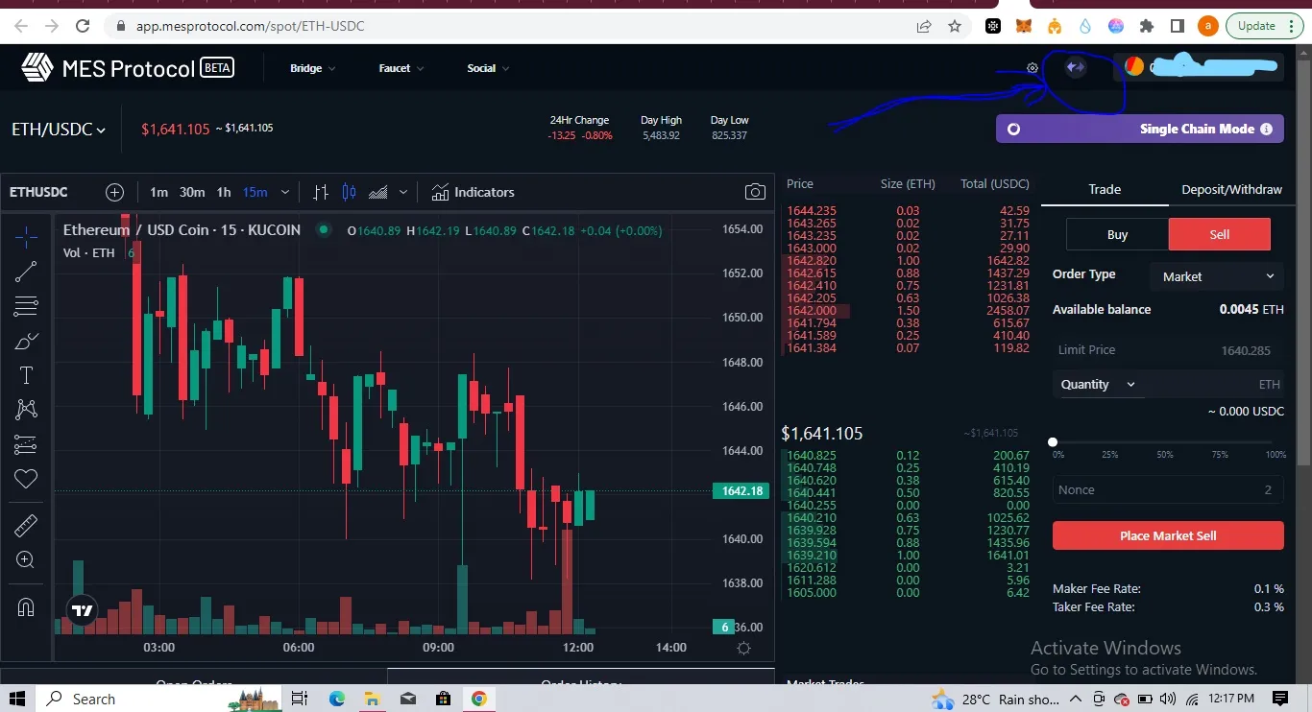Expand chart style dropdown arrow
1312x712 pixels.
point(403,192)
